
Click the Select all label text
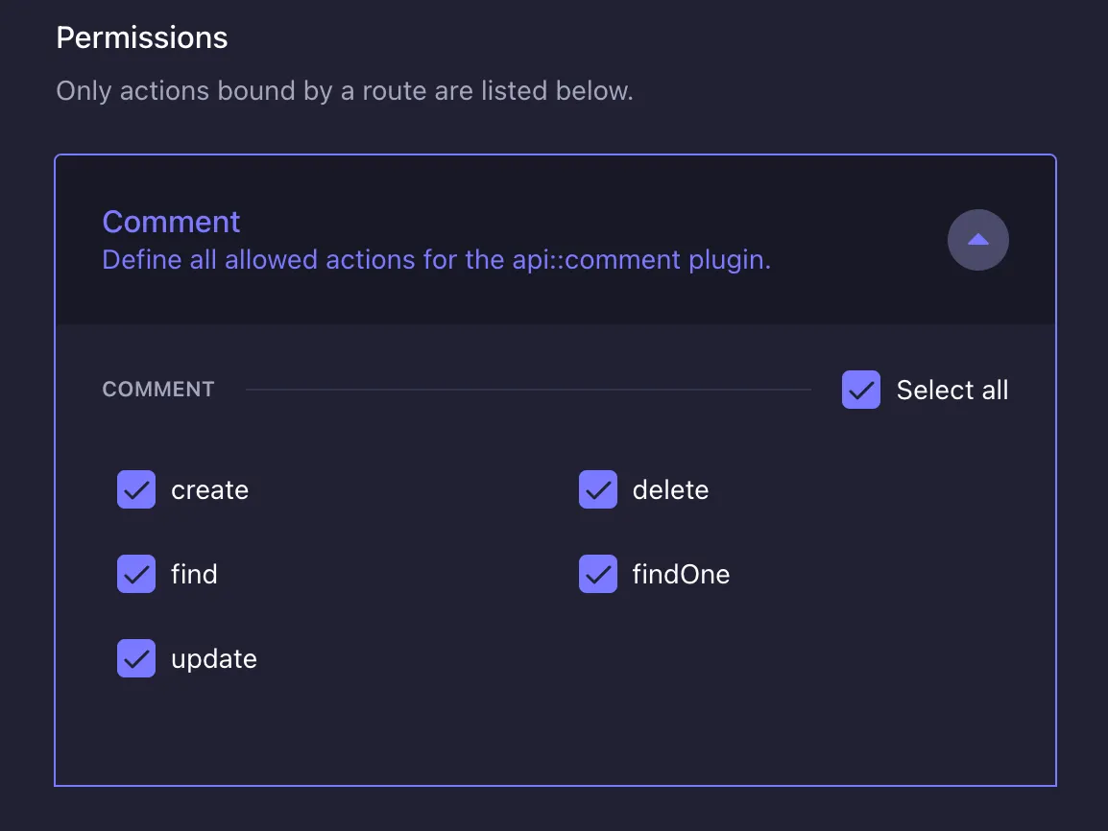tap(951, 390)
